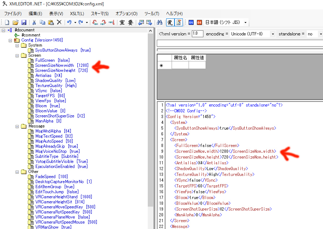Toggle the R toolbar button
This screenshot has width=323, height=229.
(170, 22)
